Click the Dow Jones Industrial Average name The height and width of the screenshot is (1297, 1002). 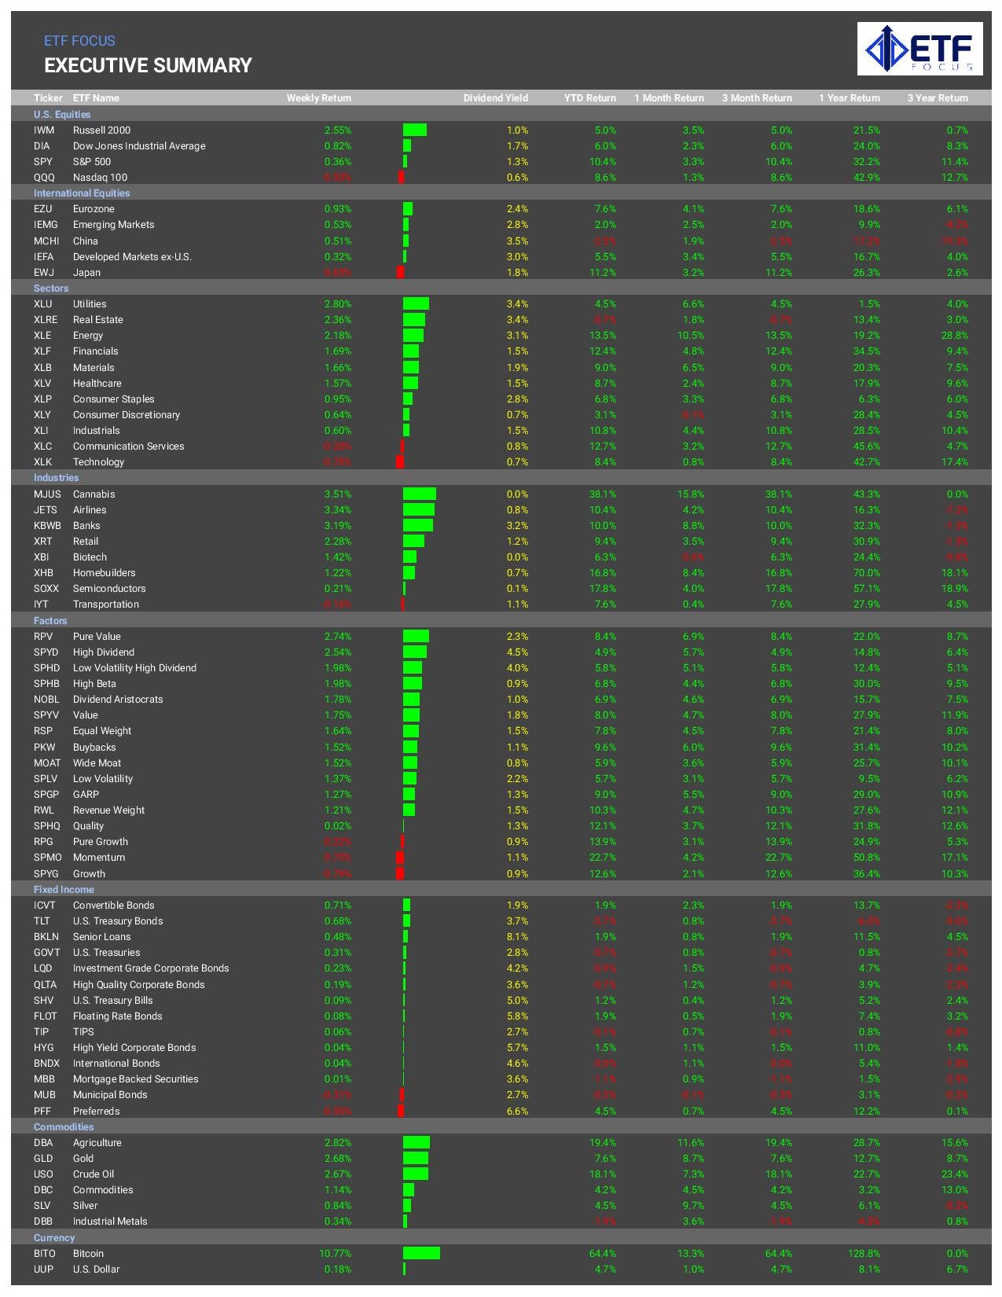139,145
